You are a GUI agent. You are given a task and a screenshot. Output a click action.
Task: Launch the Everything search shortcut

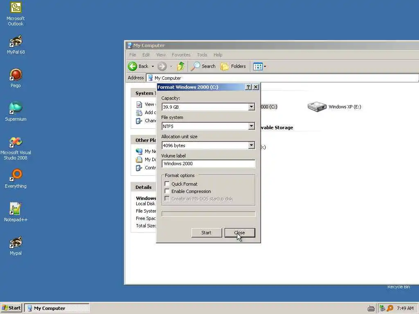click(x=16, y=179)
